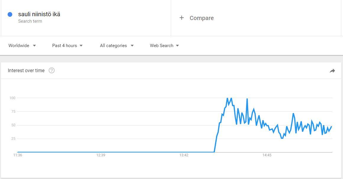Select the 12:39 time axis label
The height and width of the screenshot is (179, 343).
point(101,155)
